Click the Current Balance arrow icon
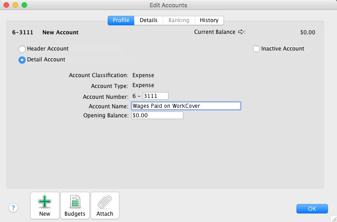The width and height of the screenshot is (337, 222). 241,32
